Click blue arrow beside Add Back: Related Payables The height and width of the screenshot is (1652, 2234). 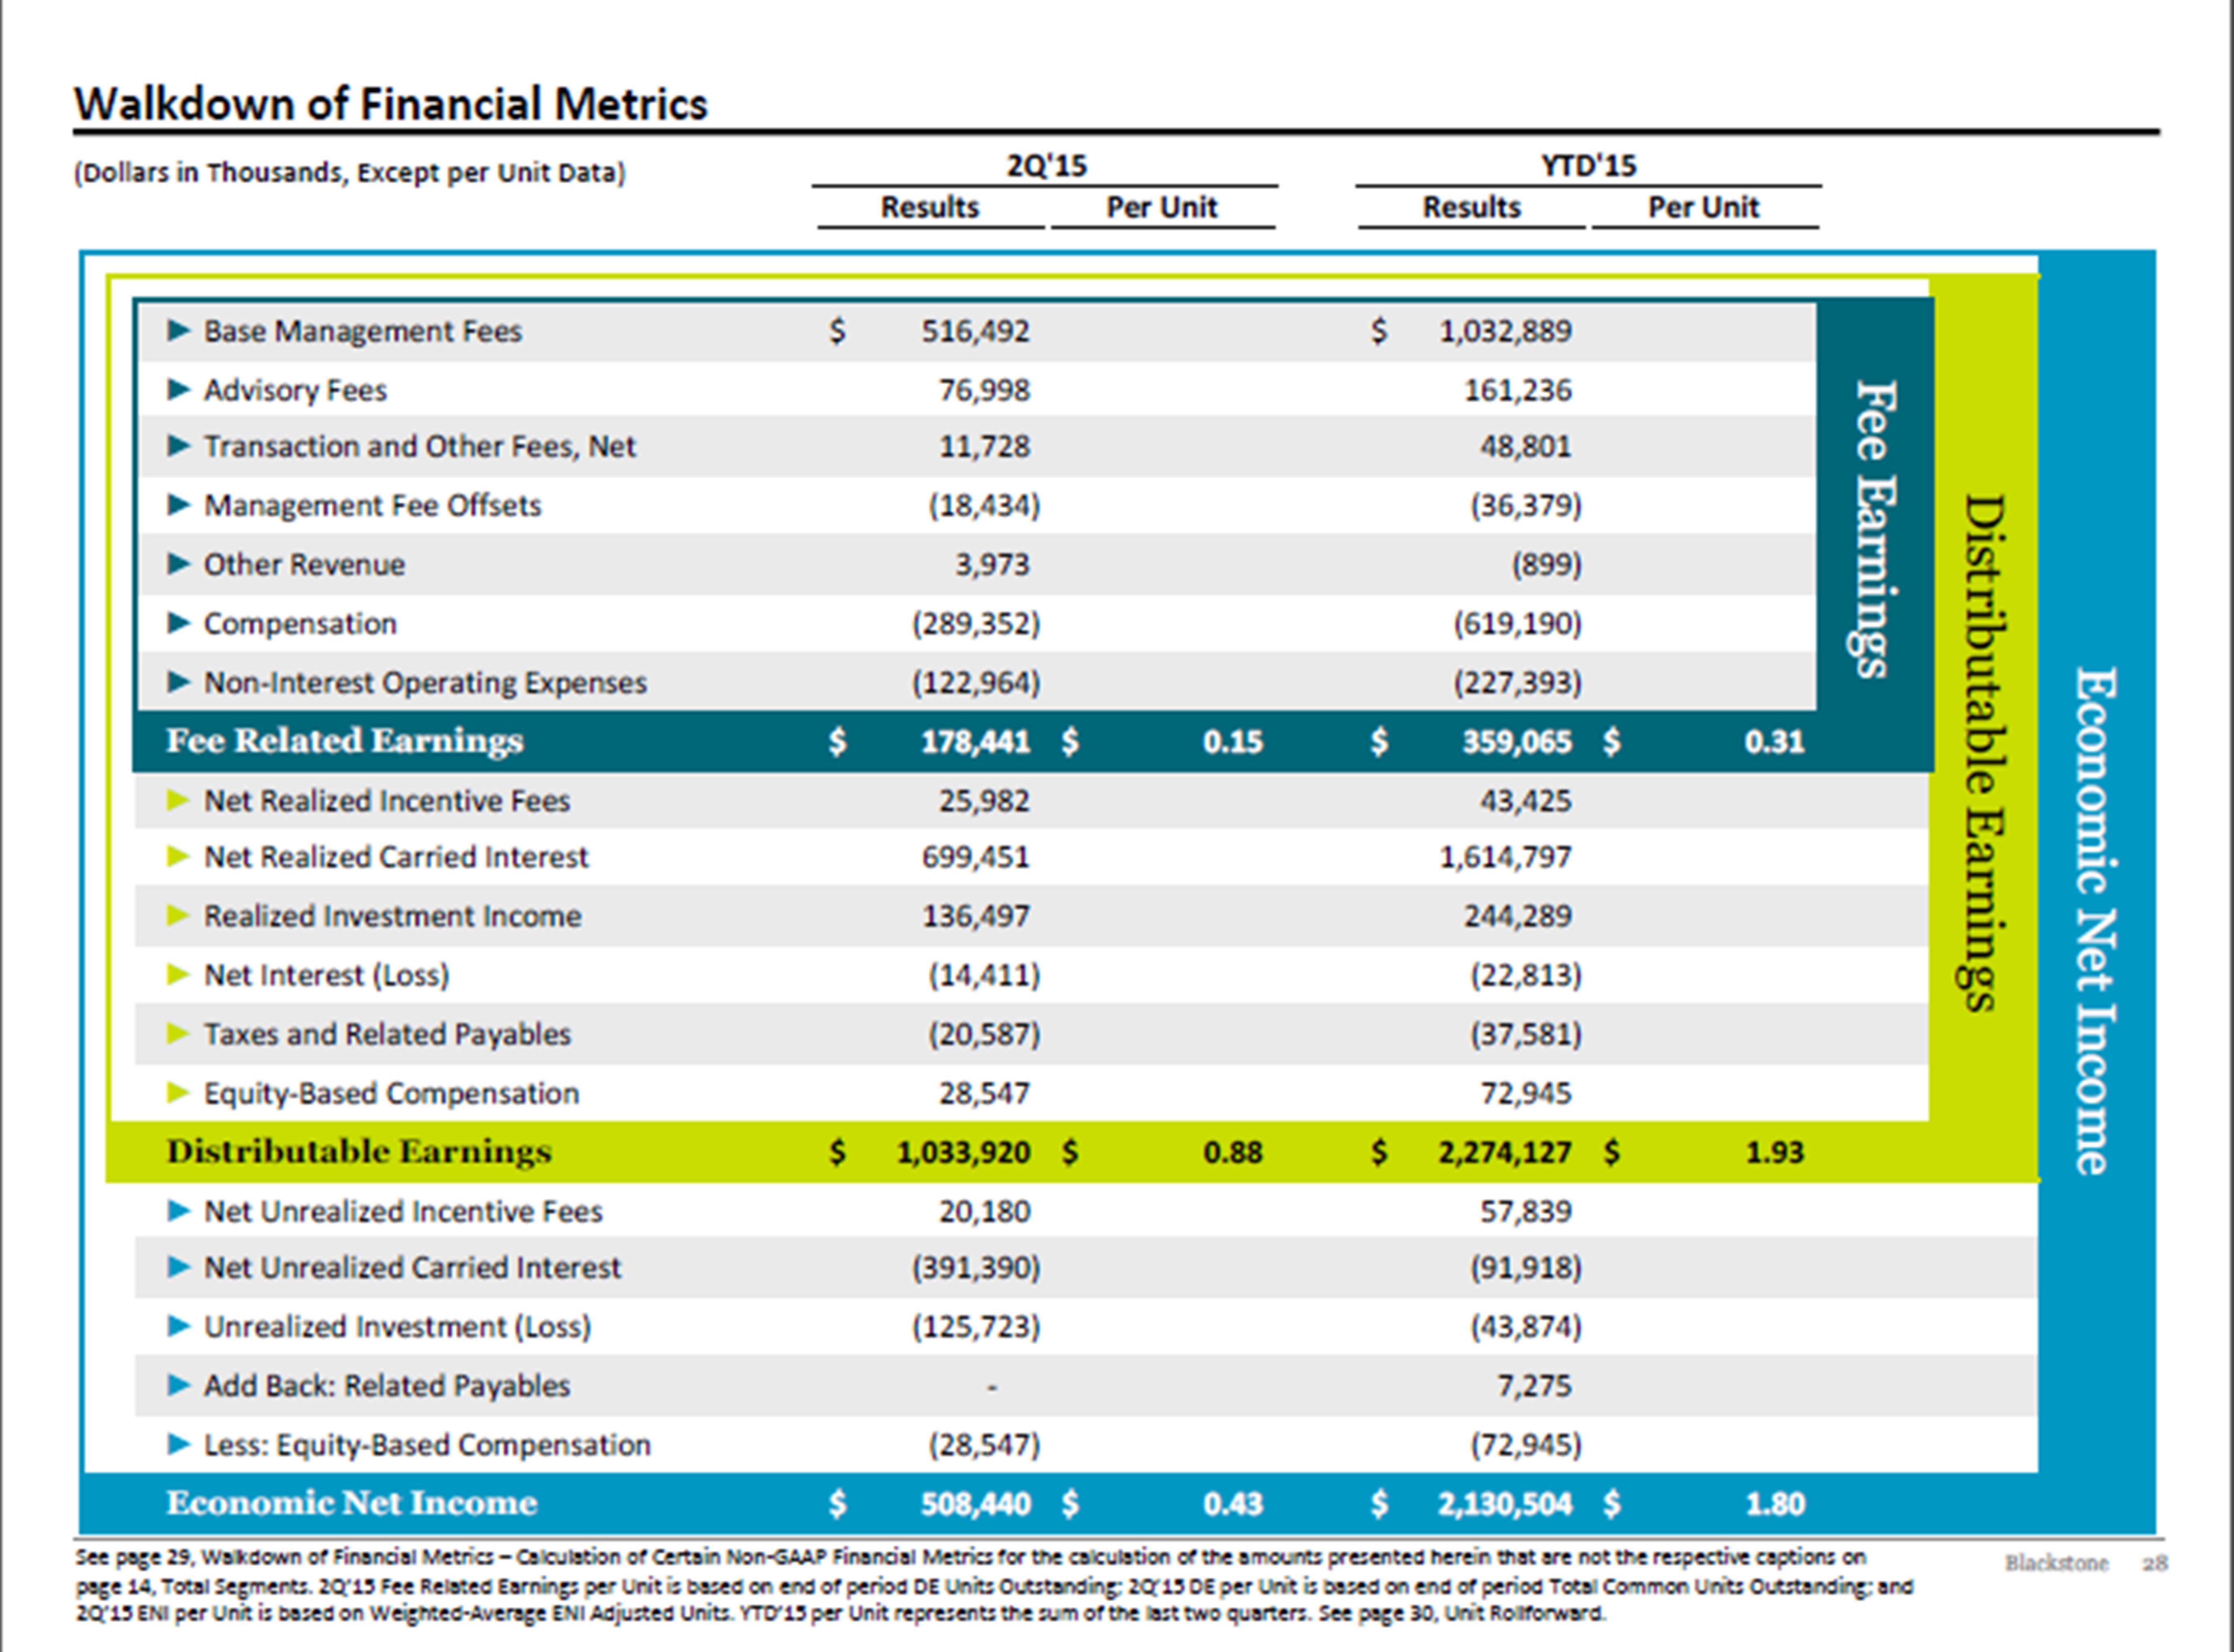pos(179,1386)
